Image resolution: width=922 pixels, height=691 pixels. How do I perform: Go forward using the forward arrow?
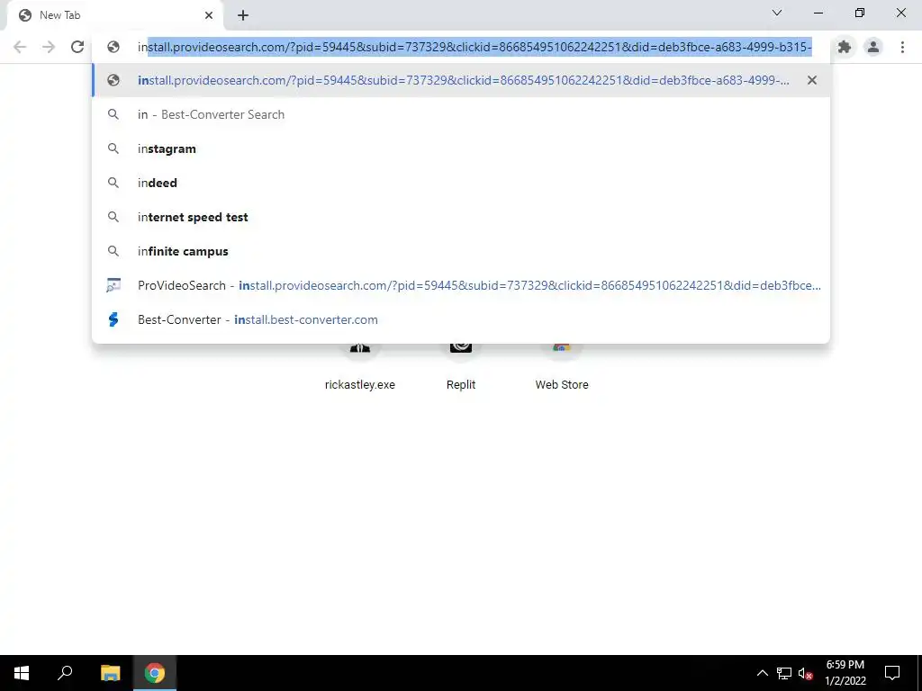tap(49, 47)
